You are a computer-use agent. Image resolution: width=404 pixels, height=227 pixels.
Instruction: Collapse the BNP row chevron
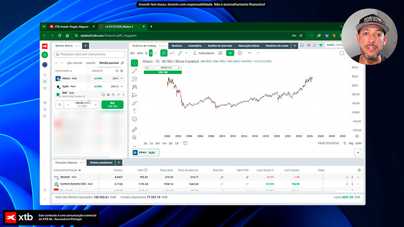click(123, 95)
